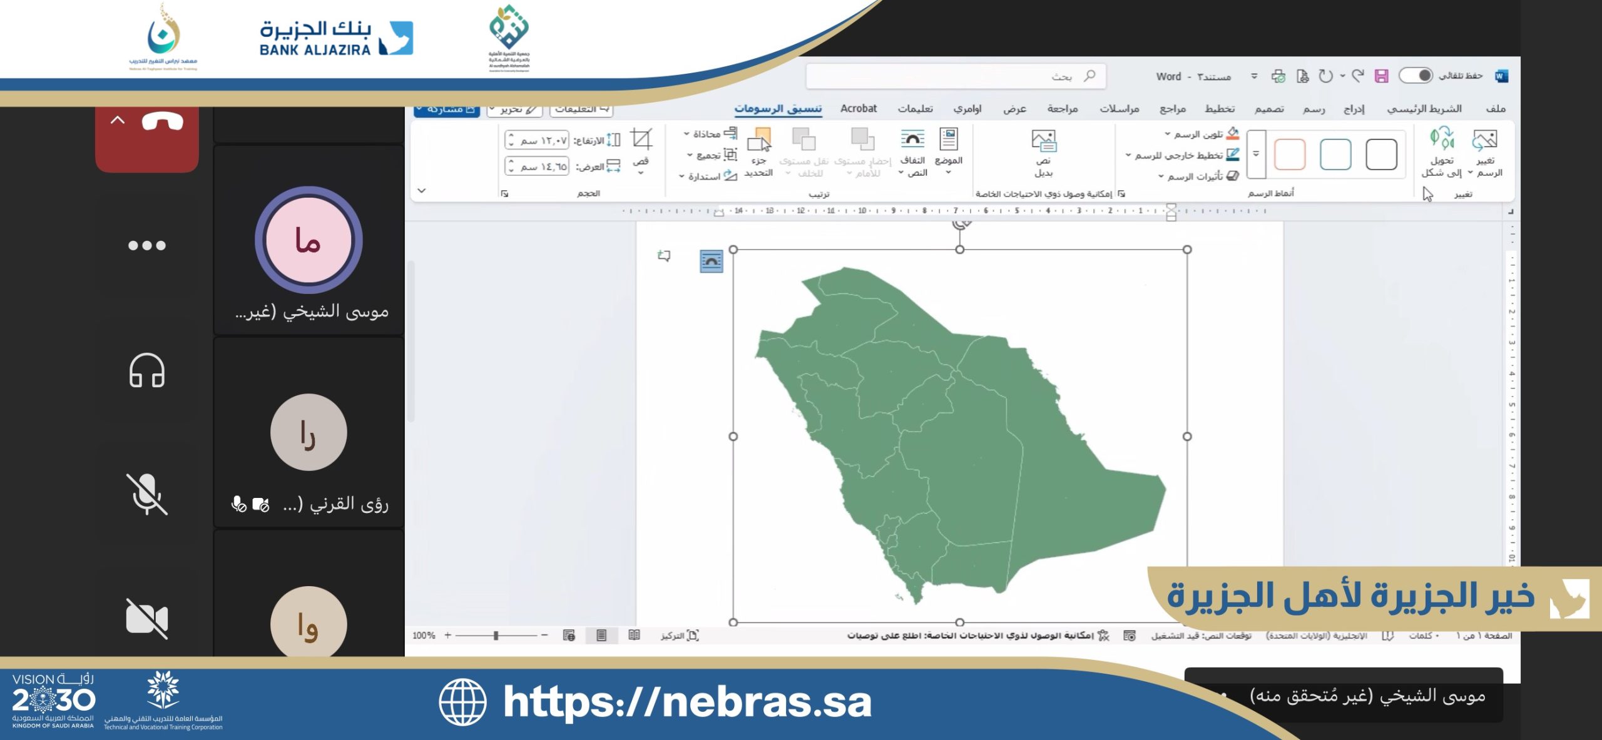Click the Crop (قص) tool icon
This screenshot has height=740, width=1602.
(x=641, y=141)
